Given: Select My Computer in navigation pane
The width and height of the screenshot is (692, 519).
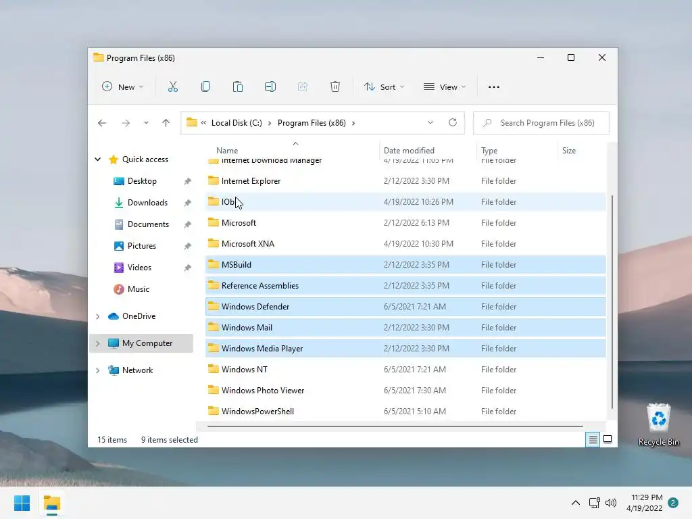Looking at the screenshot, I should [141, 343].
